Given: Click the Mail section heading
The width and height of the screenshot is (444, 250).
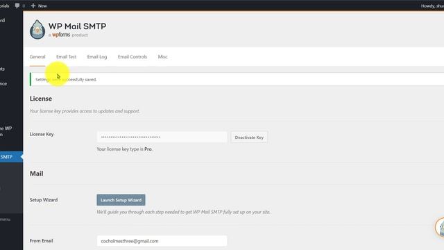Looking at the screenshot, I should pyautogui.click(x=37, y=174).
